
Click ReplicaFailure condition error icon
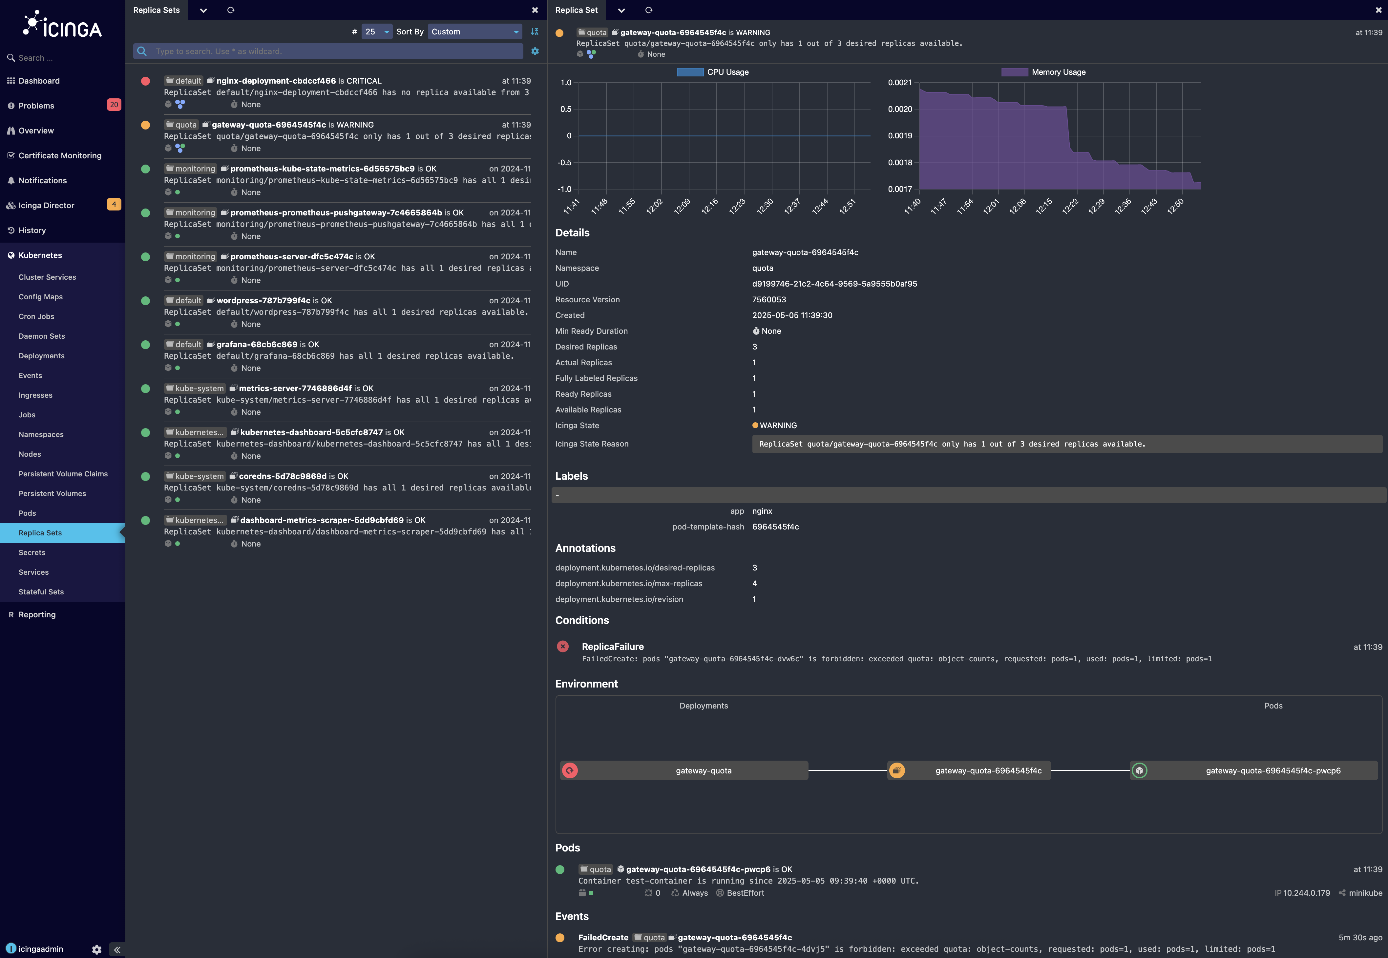click(x=563, y=647)
